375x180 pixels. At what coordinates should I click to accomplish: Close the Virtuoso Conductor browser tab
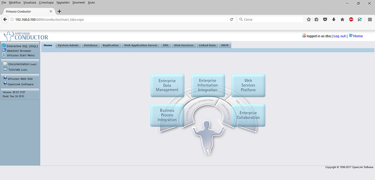pos(51,11)
